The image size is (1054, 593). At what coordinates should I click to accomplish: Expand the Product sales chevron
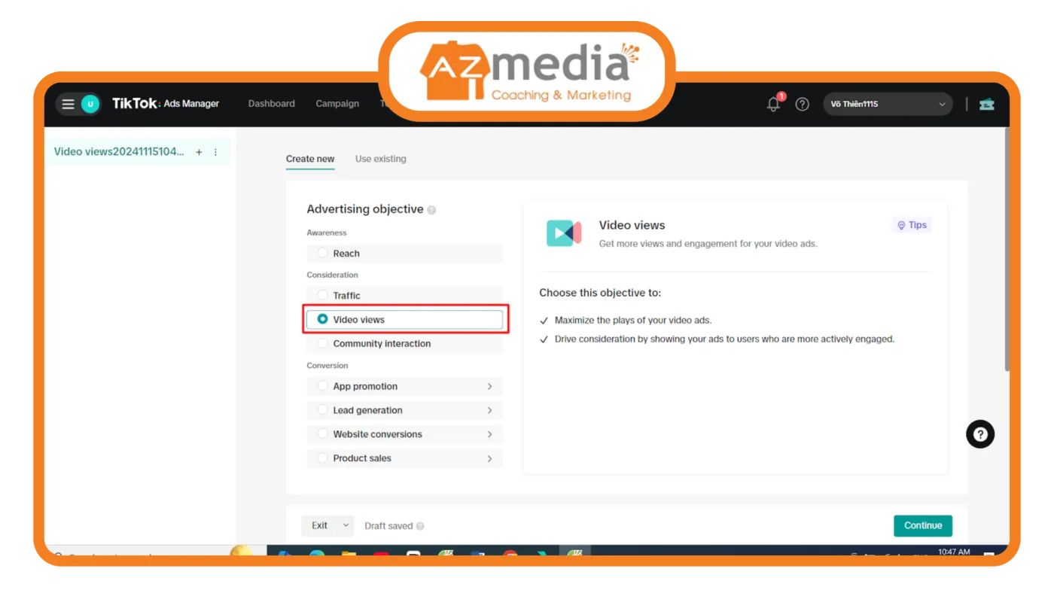[489, 458]
